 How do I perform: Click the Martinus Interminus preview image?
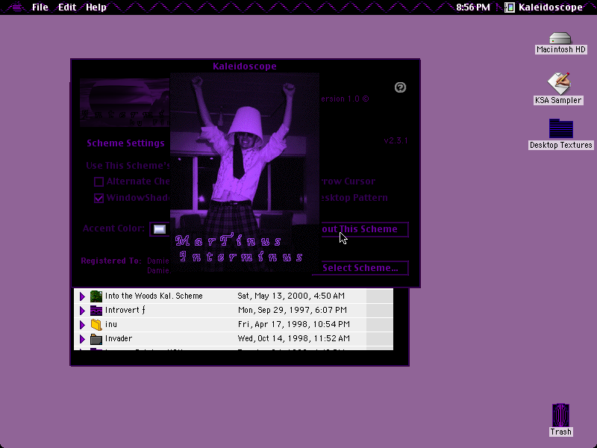245,172
